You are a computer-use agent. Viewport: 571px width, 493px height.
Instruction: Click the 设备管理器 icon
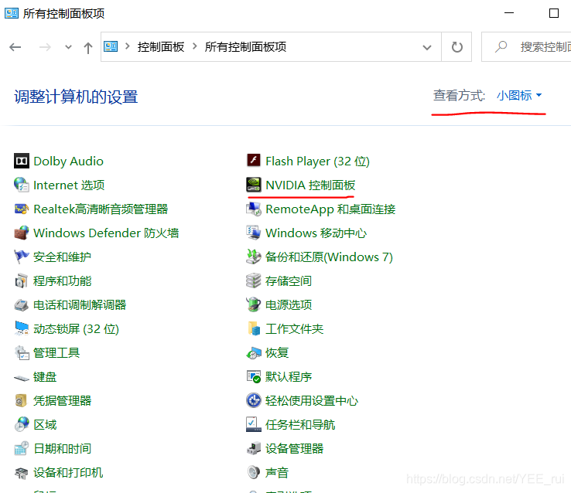[x=254, y=449]
